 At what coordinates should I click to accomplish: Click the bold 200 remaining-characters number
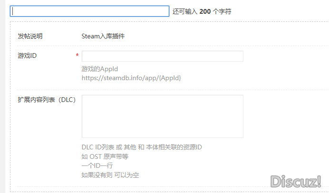tap(205, 11)
